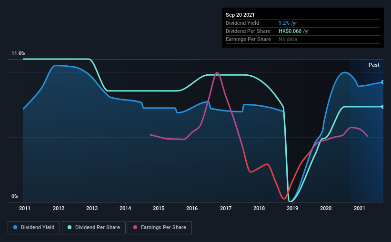Image resolution: width=391 pixels, height=242 pixels.
Task: Click the pink Earnings Per Share legend dot
Action: (x=135, y=227)
